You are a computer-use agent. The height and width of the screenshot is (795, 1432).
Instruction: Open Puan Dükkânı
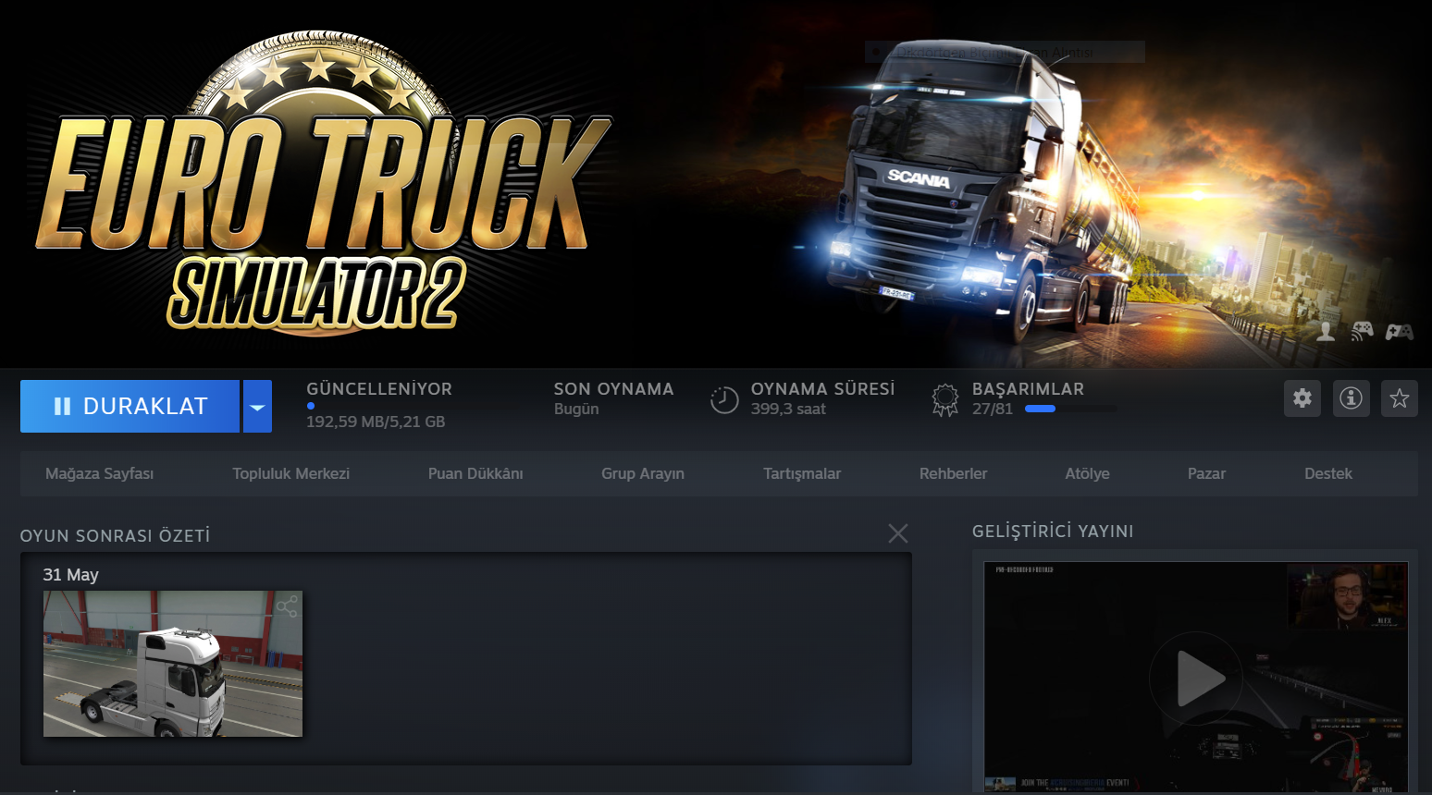coord(475,473)
